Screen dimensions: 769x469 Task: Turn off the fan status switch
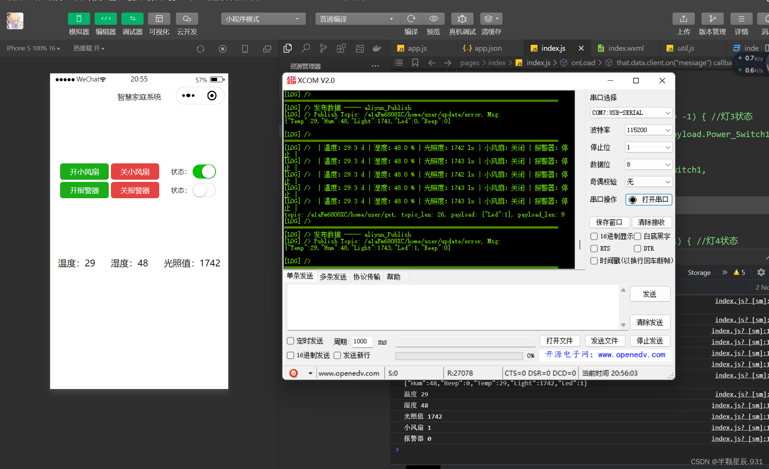point(204,172)
